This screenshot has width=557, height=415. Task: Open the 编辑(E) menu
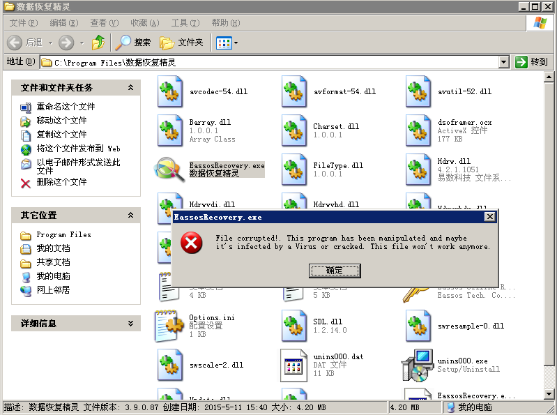64,23
